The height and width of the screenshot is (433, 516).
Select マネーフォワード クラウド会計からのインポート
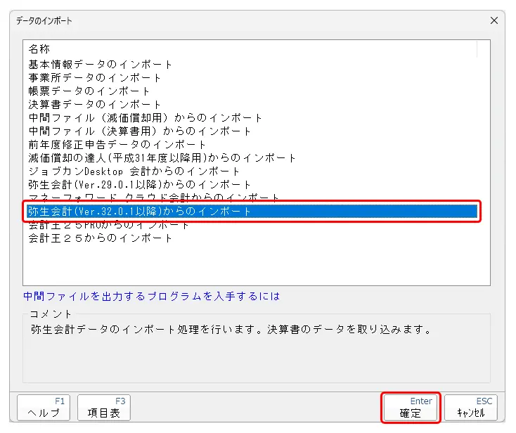[154, 197]
